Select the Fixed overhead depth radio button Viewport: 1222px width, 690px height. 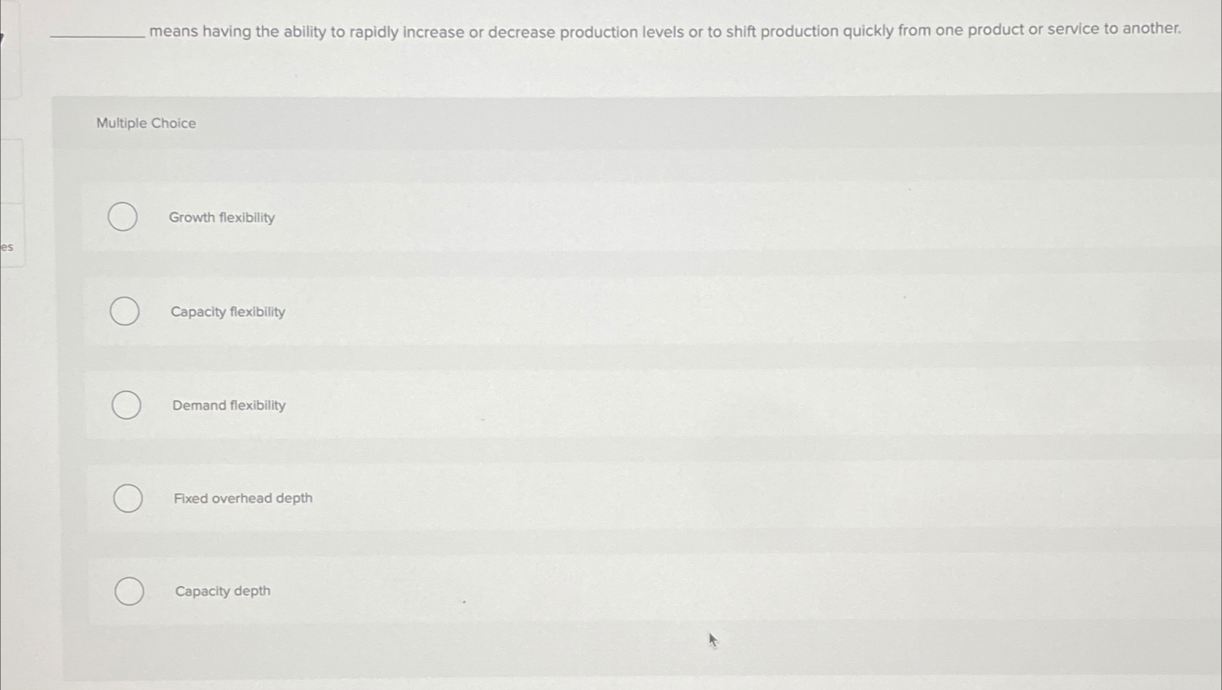point(127,498)
